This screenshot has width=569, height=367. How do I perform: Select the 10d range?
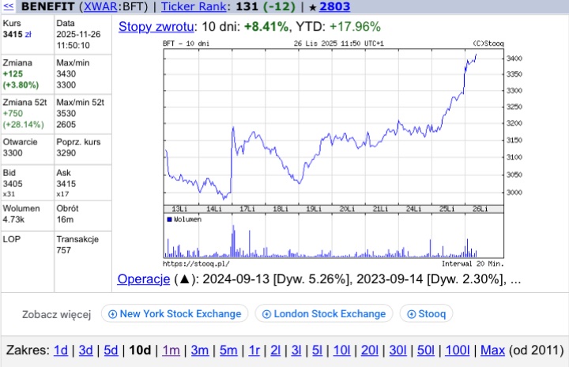[140, 350]
